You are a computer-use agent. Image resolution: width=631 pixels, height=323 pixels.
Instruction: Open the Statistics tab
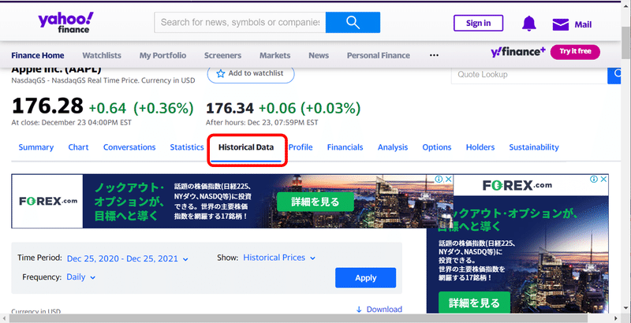(x=187, y=147)
